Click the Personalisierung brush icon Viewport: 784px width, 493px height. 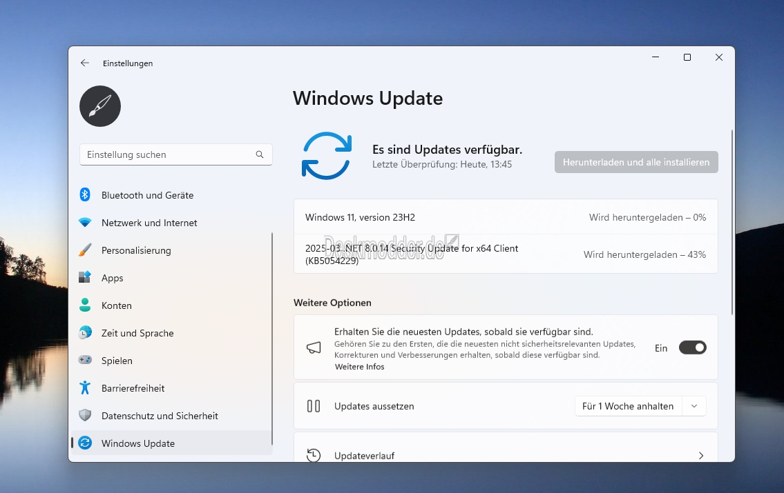pos(85,250)
